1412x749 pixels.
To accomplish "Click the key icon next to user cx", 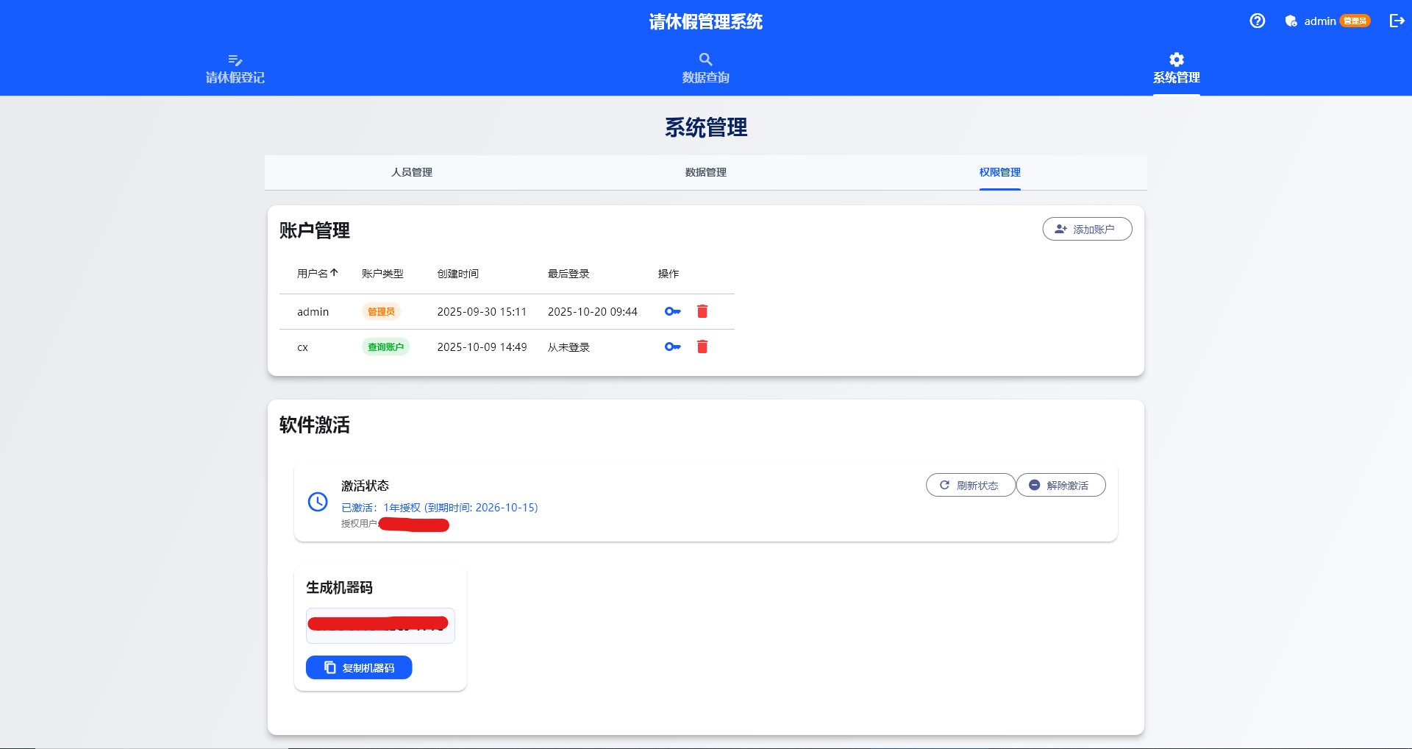I will pyautogui.click(x=673, y=347).
